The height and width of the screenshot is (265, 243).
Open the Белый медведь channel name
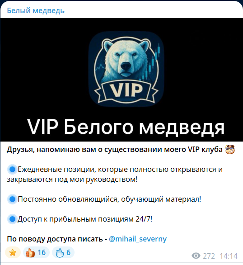pos(36,11)
